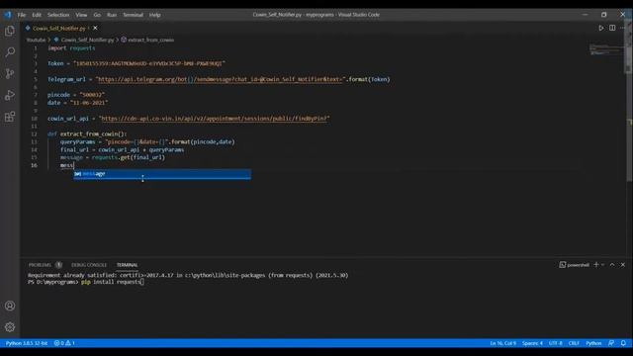Click the VS Code logo icon
This screenshot has height=356, width=633.
[x=8, y=15]
